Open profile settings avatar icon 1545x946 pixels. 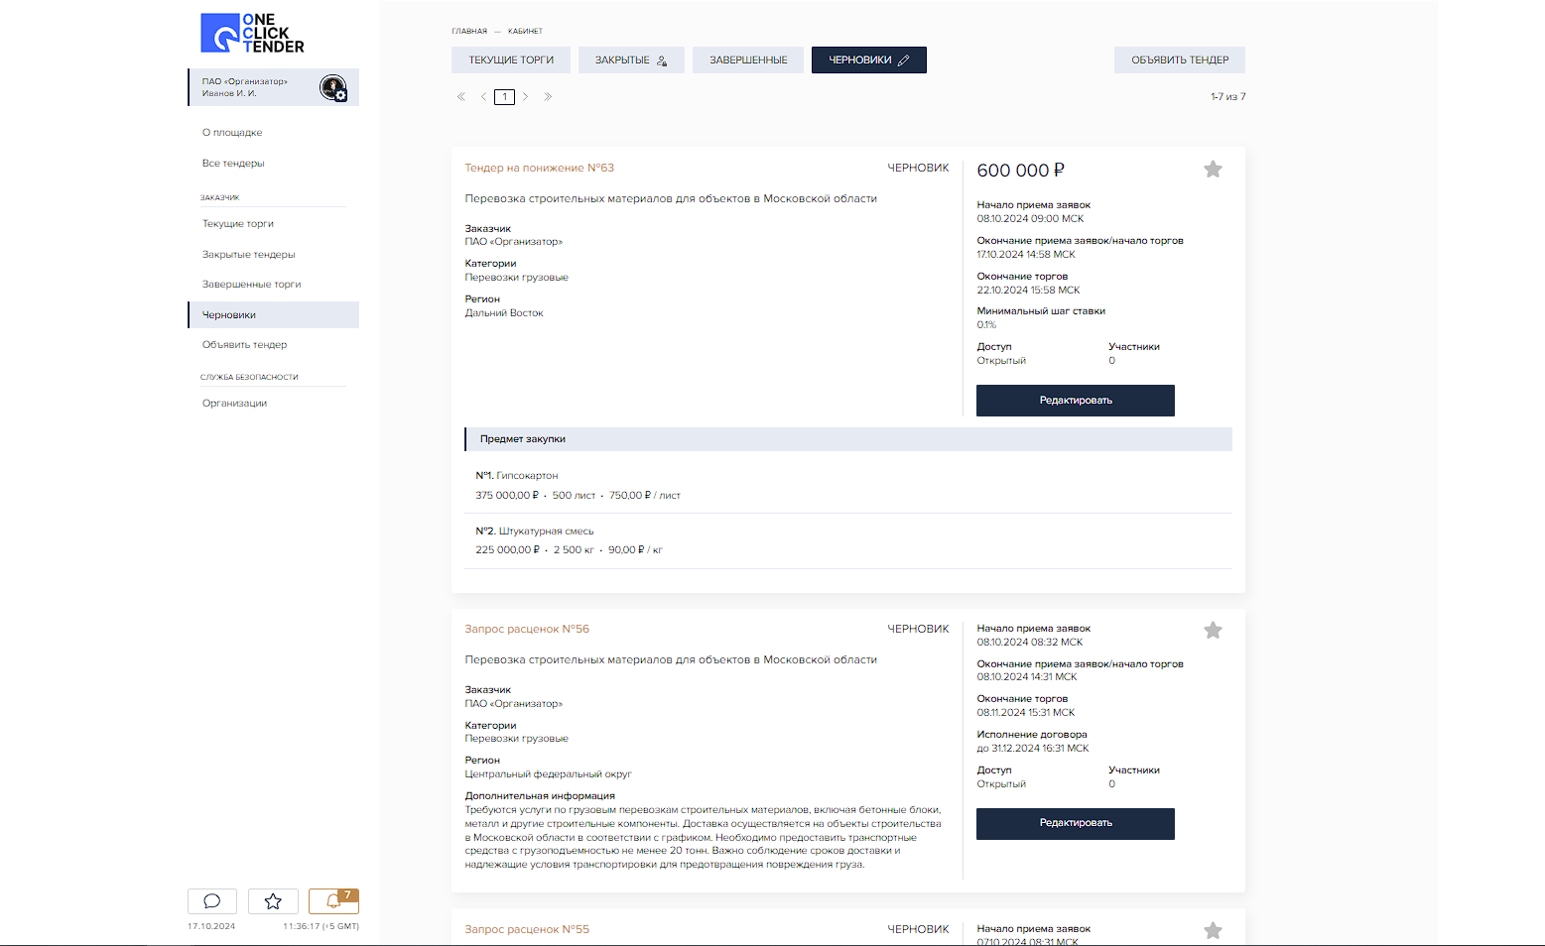coord(332,88)
